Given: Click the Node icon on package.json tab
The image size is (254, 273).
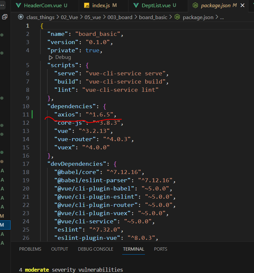Looking at the screenshot, I should [x=195, y=5].
